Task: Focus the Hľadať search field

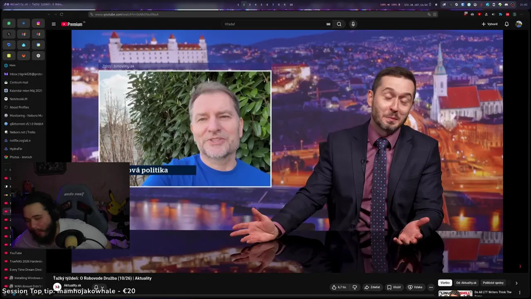Action: (x=274, y=24)
